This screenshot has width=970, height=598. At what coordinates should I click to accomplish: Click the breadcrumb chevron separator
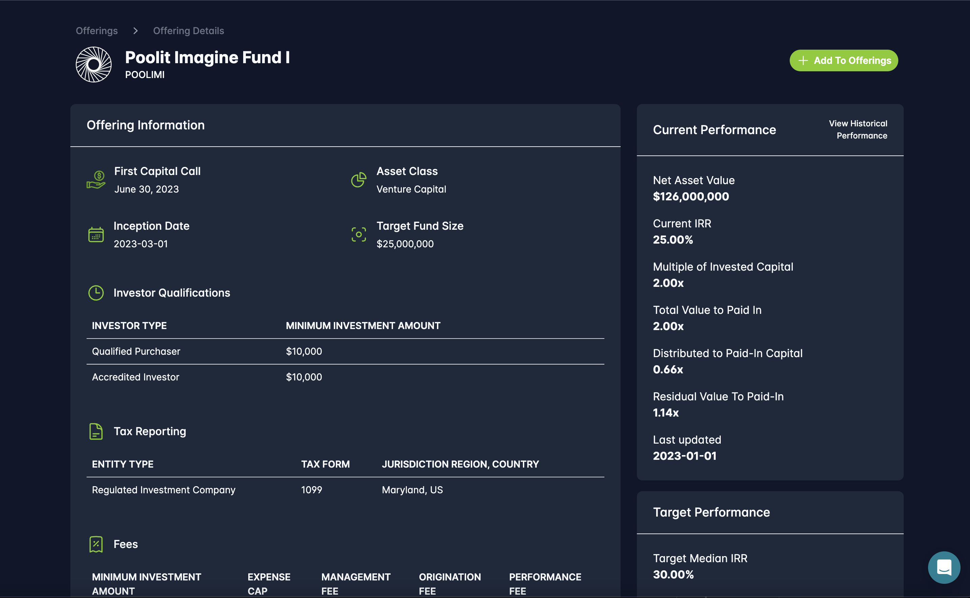click(135, 31)
